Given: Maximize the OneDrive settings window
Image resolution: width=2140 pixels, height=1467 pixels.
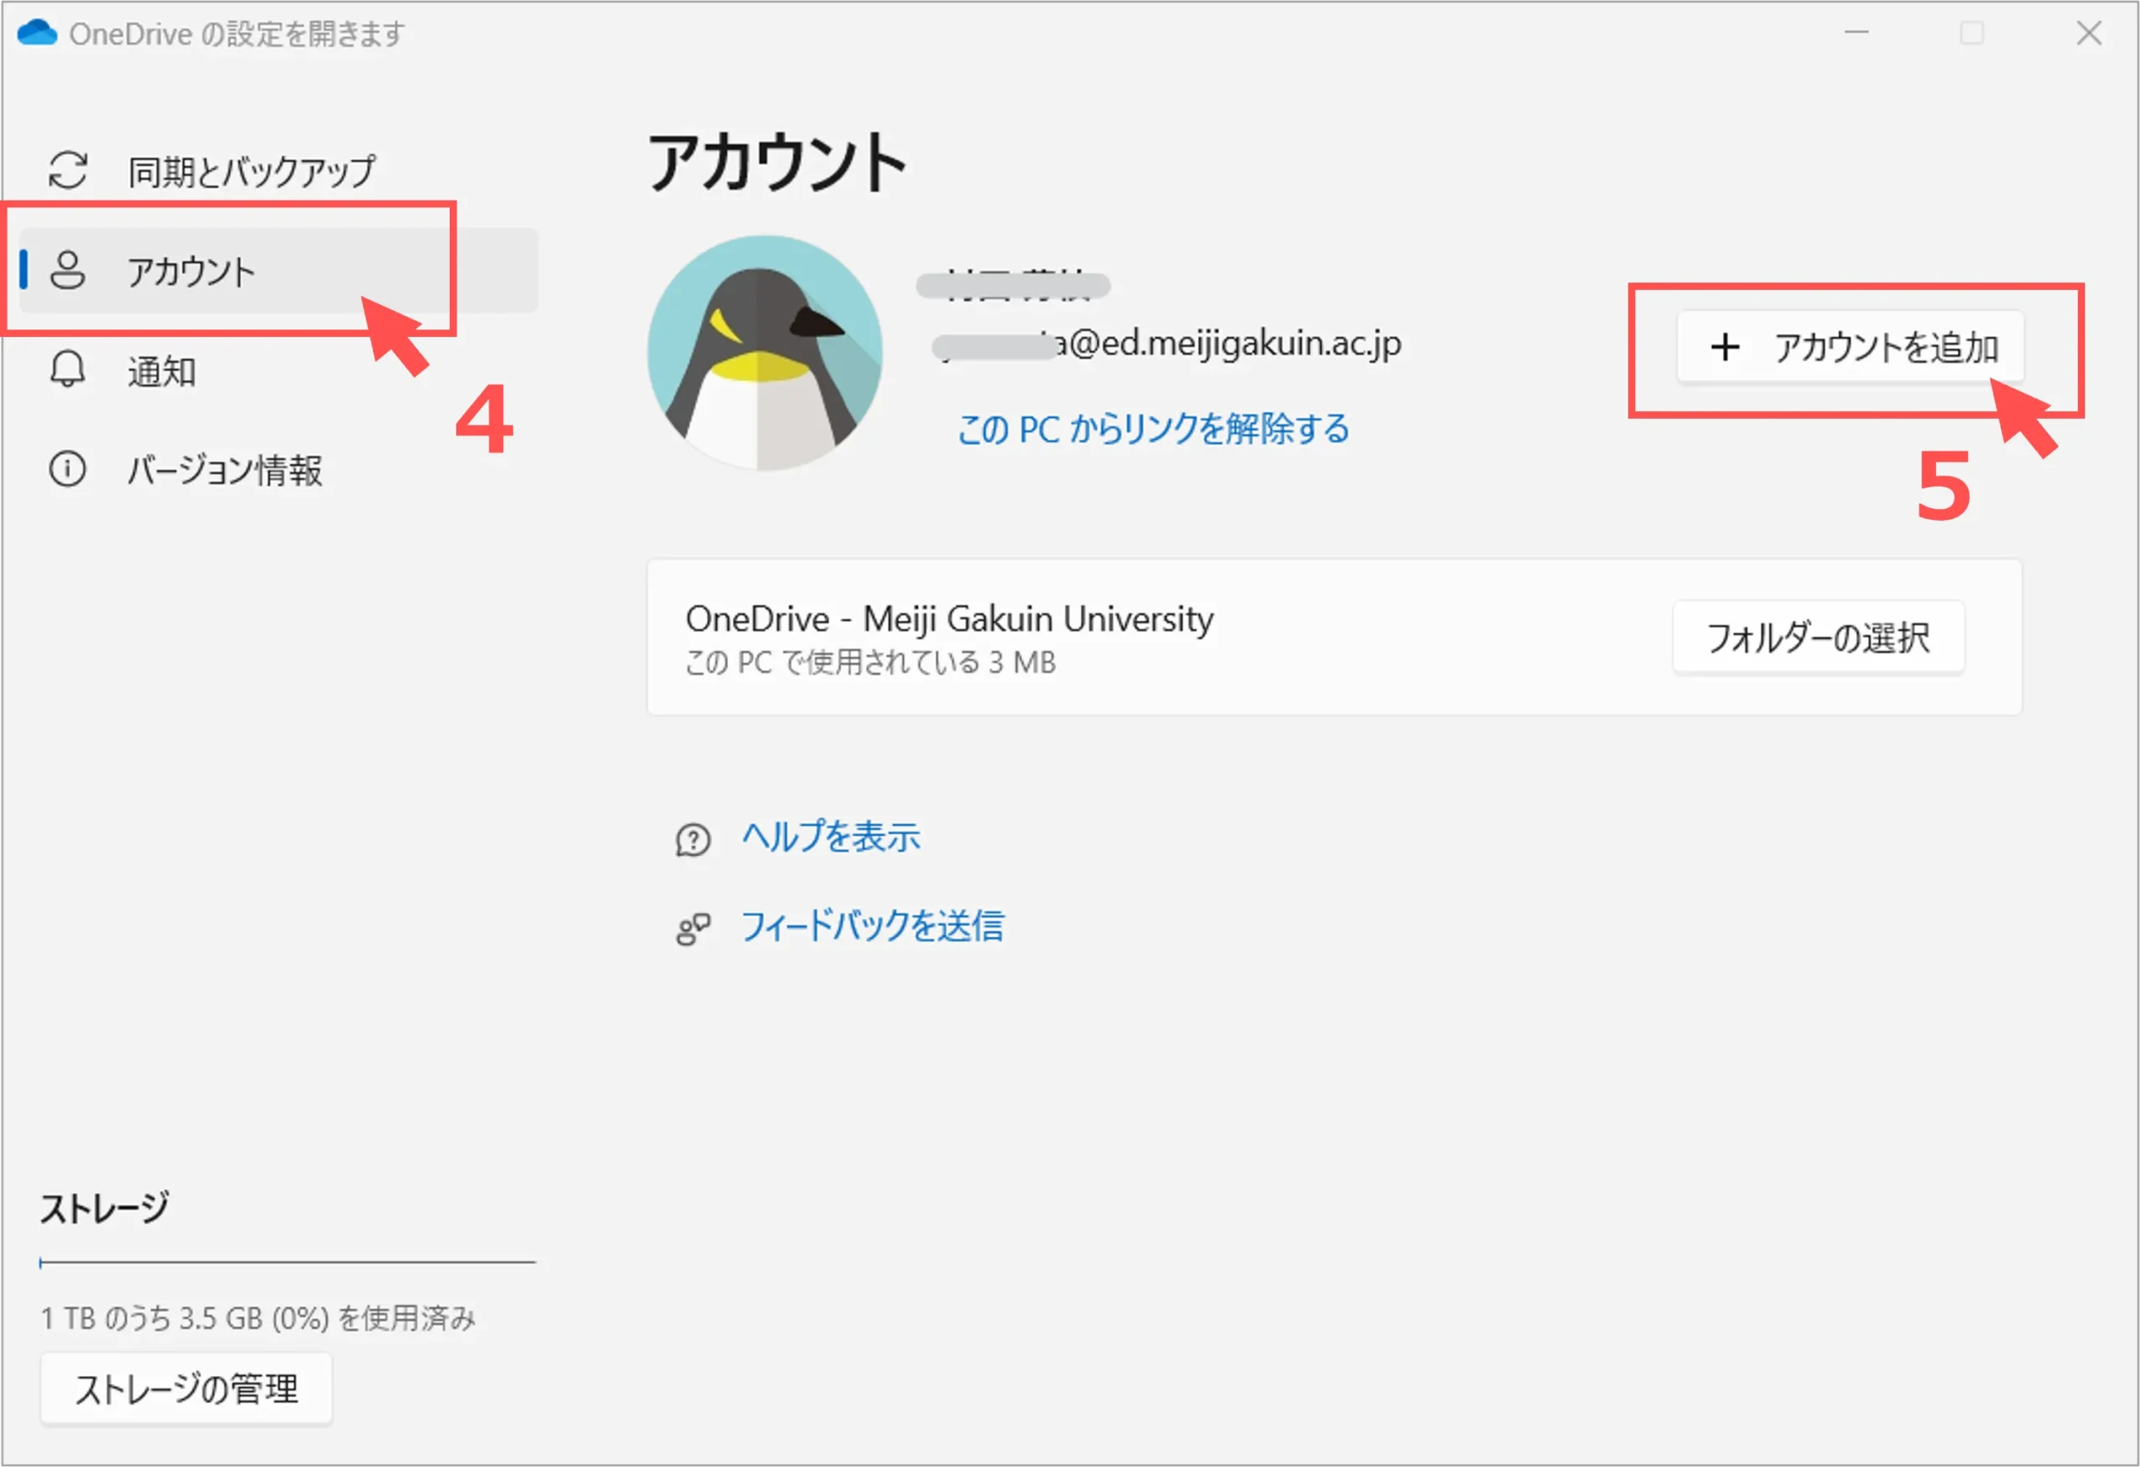Looking at the screenshot, I should coord(1971,33).
